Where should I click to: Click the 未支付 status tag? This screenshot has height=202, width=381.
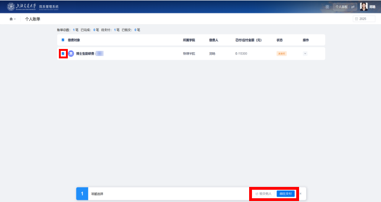click(281, 54)
